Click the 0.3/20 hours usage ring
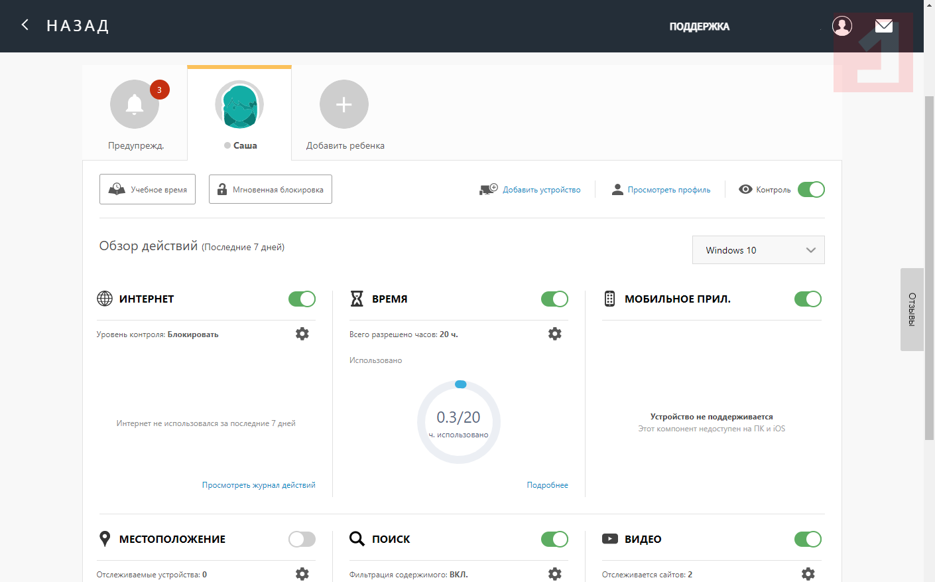This screenshot has height=582, width=935. [459, 422]
